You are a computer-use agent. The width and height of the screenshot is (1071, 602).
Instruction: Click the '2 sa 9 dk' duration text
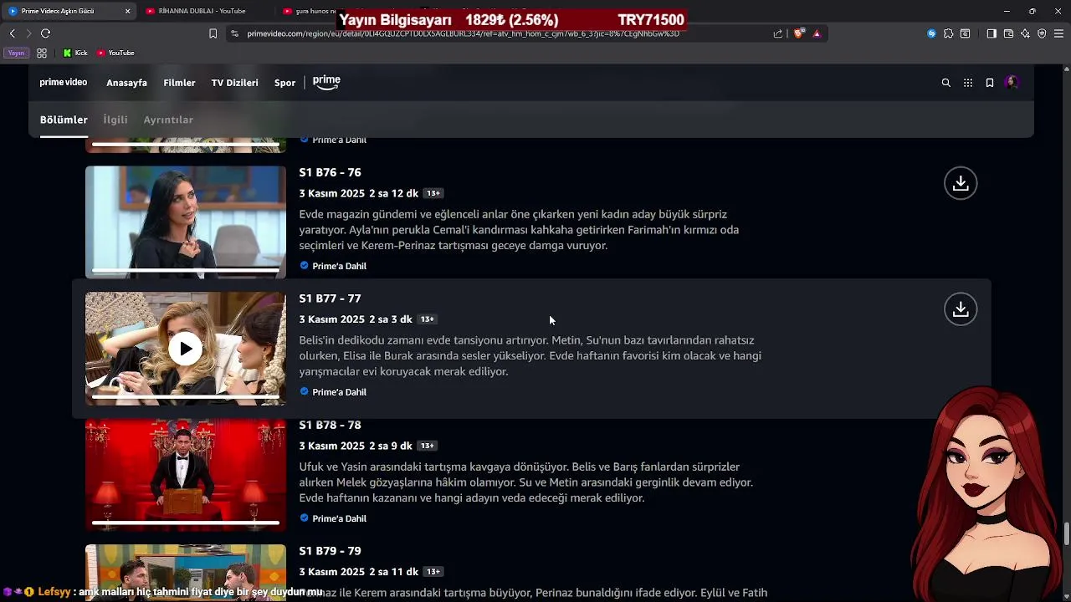click(x=391, y=446)
